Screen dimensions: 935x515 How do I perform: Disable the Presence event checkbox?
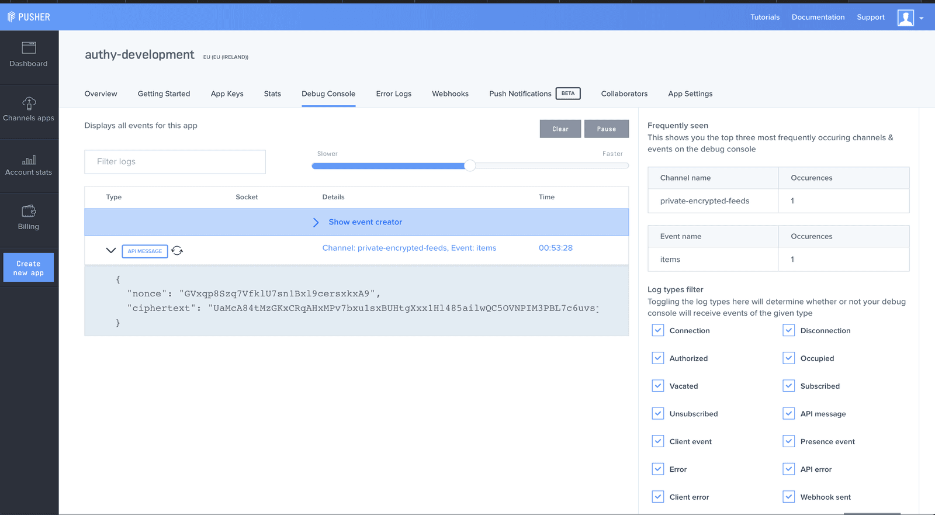pos(789,441)
